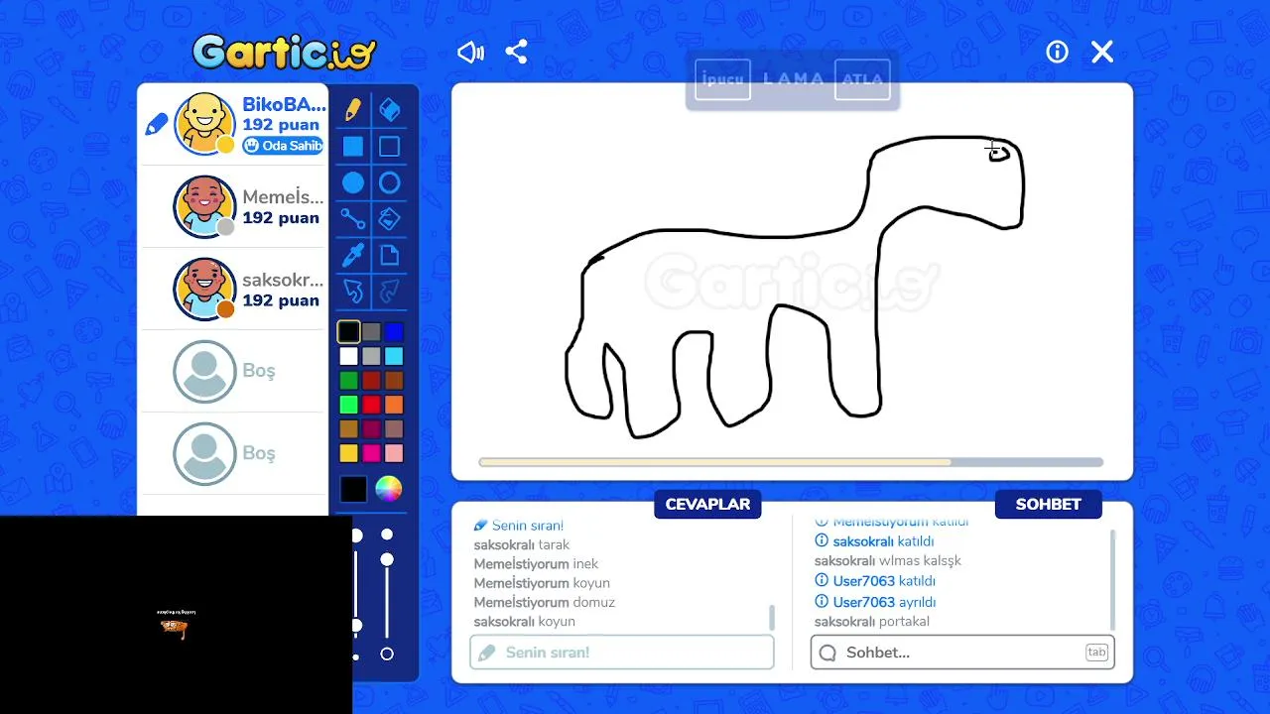Image resolution: width=1270 pixels, height=714 pixels.
Task: Pick the bright red color swatch
Action: click(x=371, y=405)
